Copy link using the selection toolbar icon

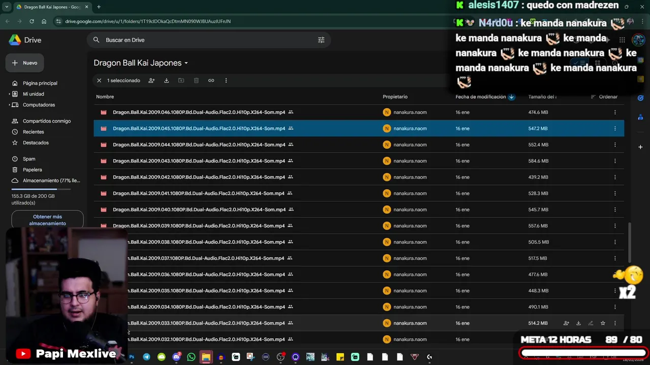pyautogui.click(x=211, y=81)
